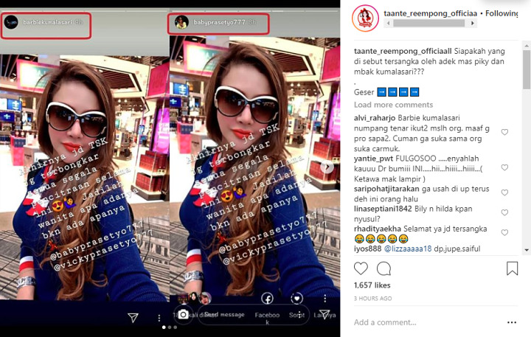This screenshot has width=531, height=337.
Task: Open iyos888 profile link
Action: click(x=367, y=249)
